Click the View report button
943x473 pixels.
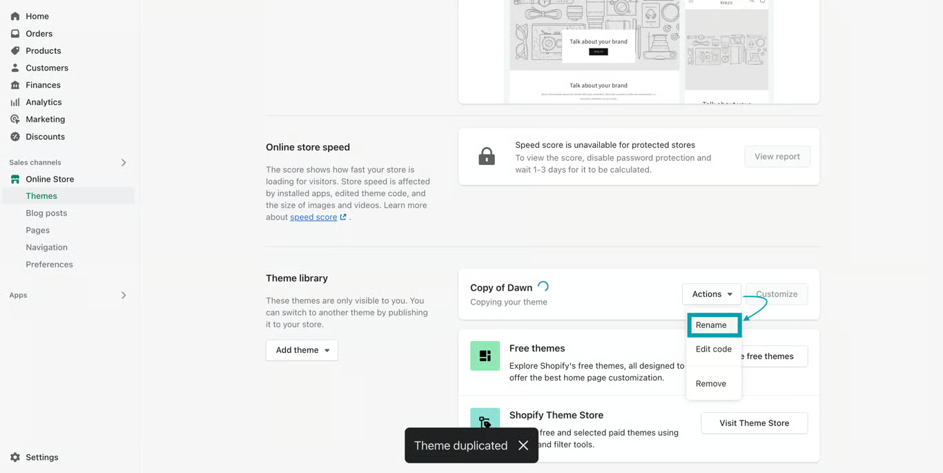[777, 156]
